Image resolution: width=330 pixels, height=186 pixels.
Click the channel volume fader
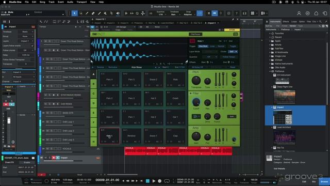9,120
